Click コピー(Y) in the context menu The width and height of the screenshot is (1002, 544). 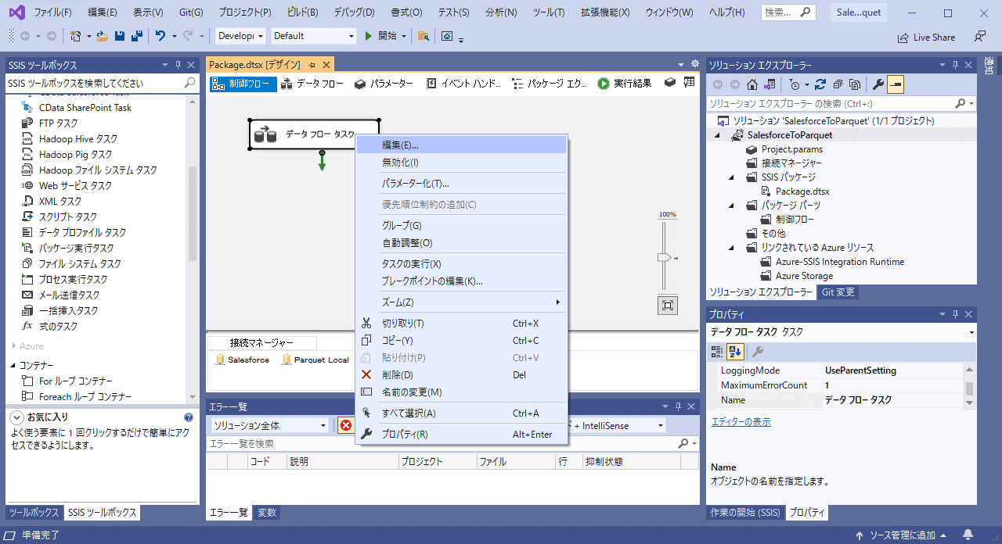tap(461, 341)
